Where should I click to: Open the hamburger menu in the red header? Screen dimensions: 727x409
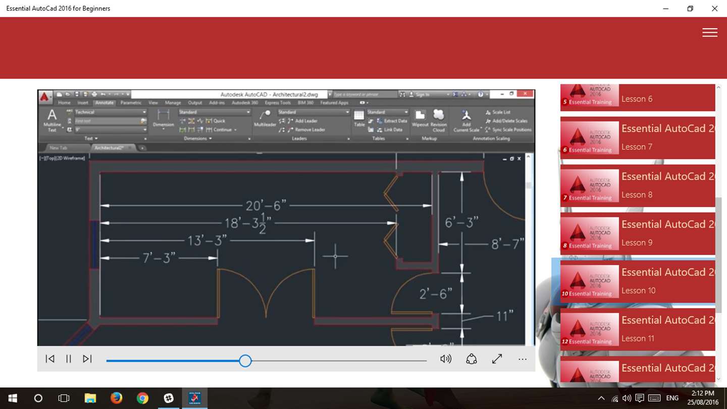709,32
